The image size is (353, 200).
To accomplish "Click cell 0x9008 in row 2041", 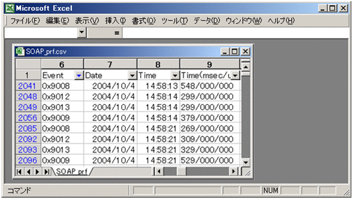I will click(62, 86).
